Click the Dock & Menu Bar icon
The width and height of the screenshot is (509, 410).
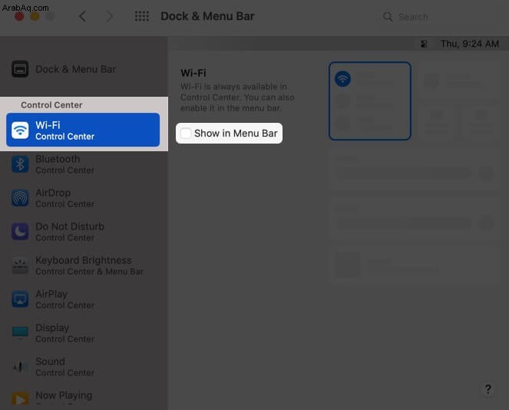[20, 69]
